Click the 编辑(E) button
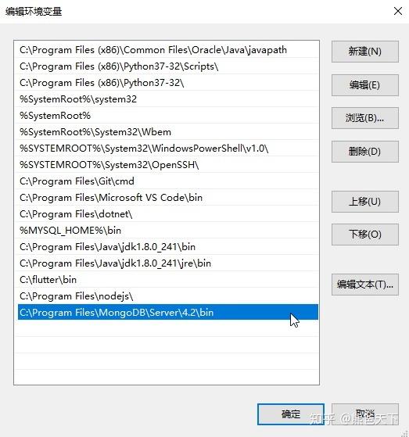This screenshot has width=409, height=437. point(365,85)
